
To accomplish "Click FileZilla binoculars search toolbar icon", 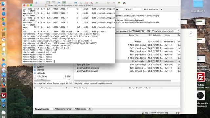I will pyautogui.click(x=124, y=3).
